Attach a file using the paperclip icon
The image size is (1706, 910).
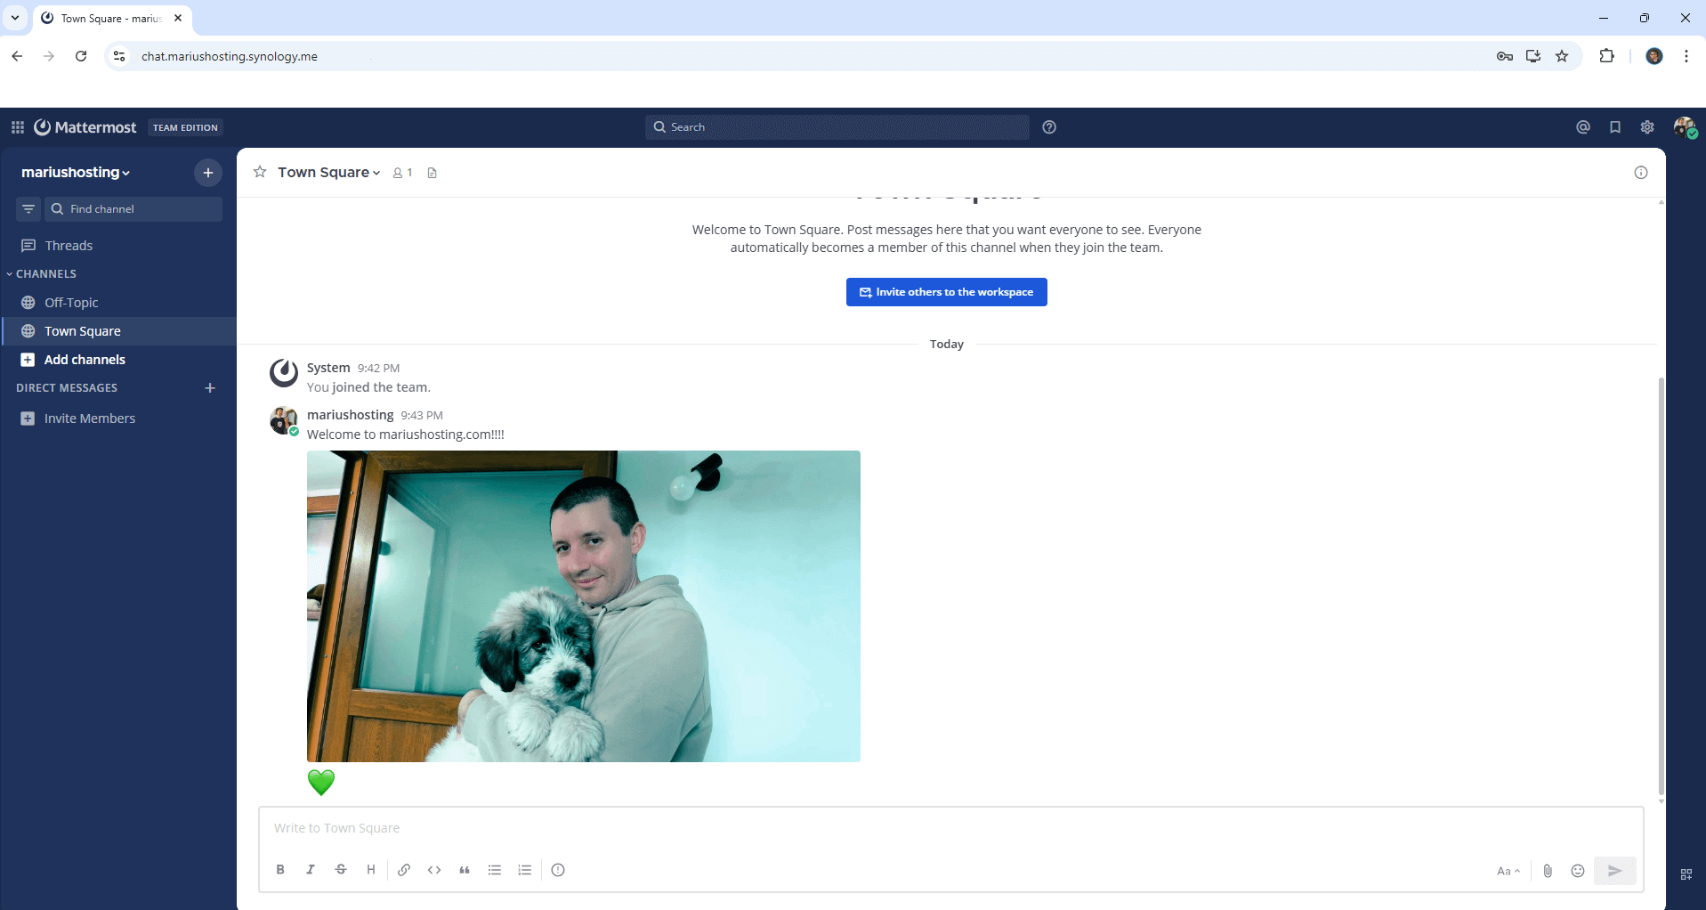[x=1548, y=871]
